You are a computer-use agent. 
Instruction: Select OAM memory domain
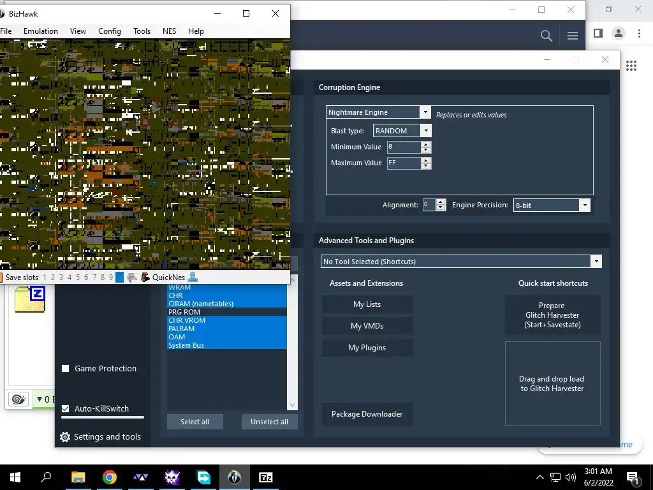[227, 337]
